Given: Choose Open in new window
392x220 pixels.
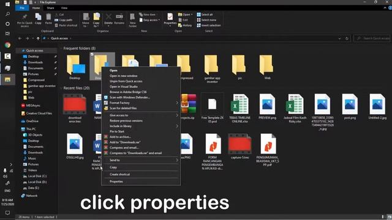Looking at the screenshot, I should point(141,76).
